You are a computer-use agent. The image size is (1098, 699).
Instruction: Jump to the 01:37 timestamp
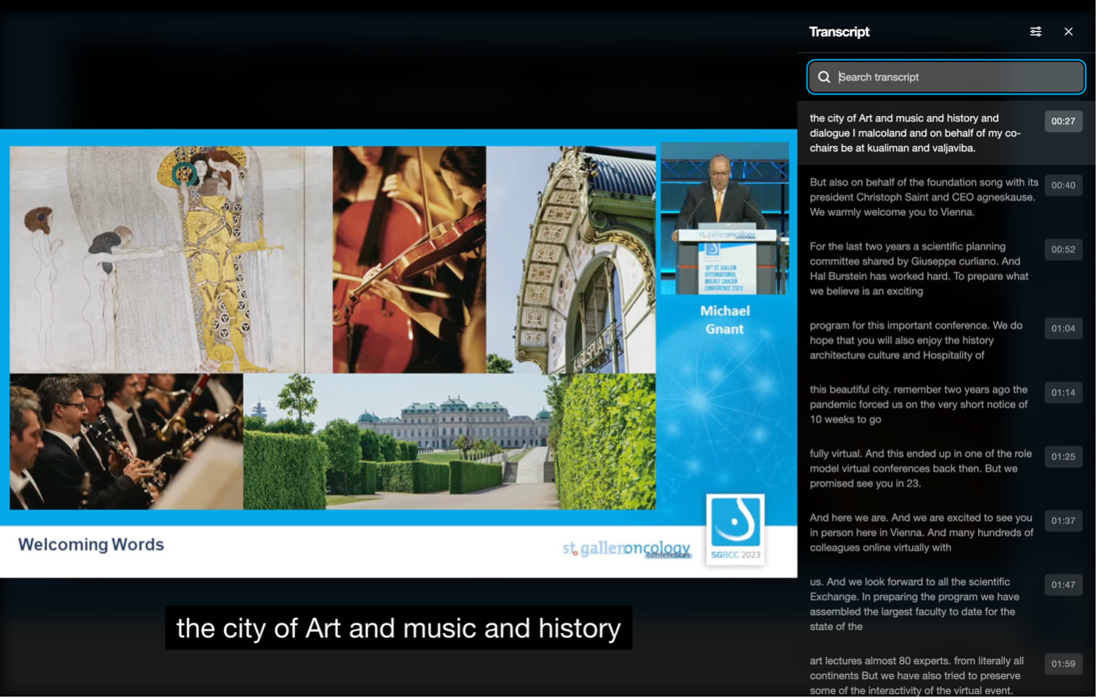tap(1062, 521)
